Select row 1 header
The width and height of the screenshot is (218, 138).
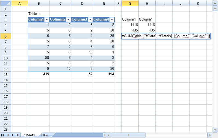5,9
